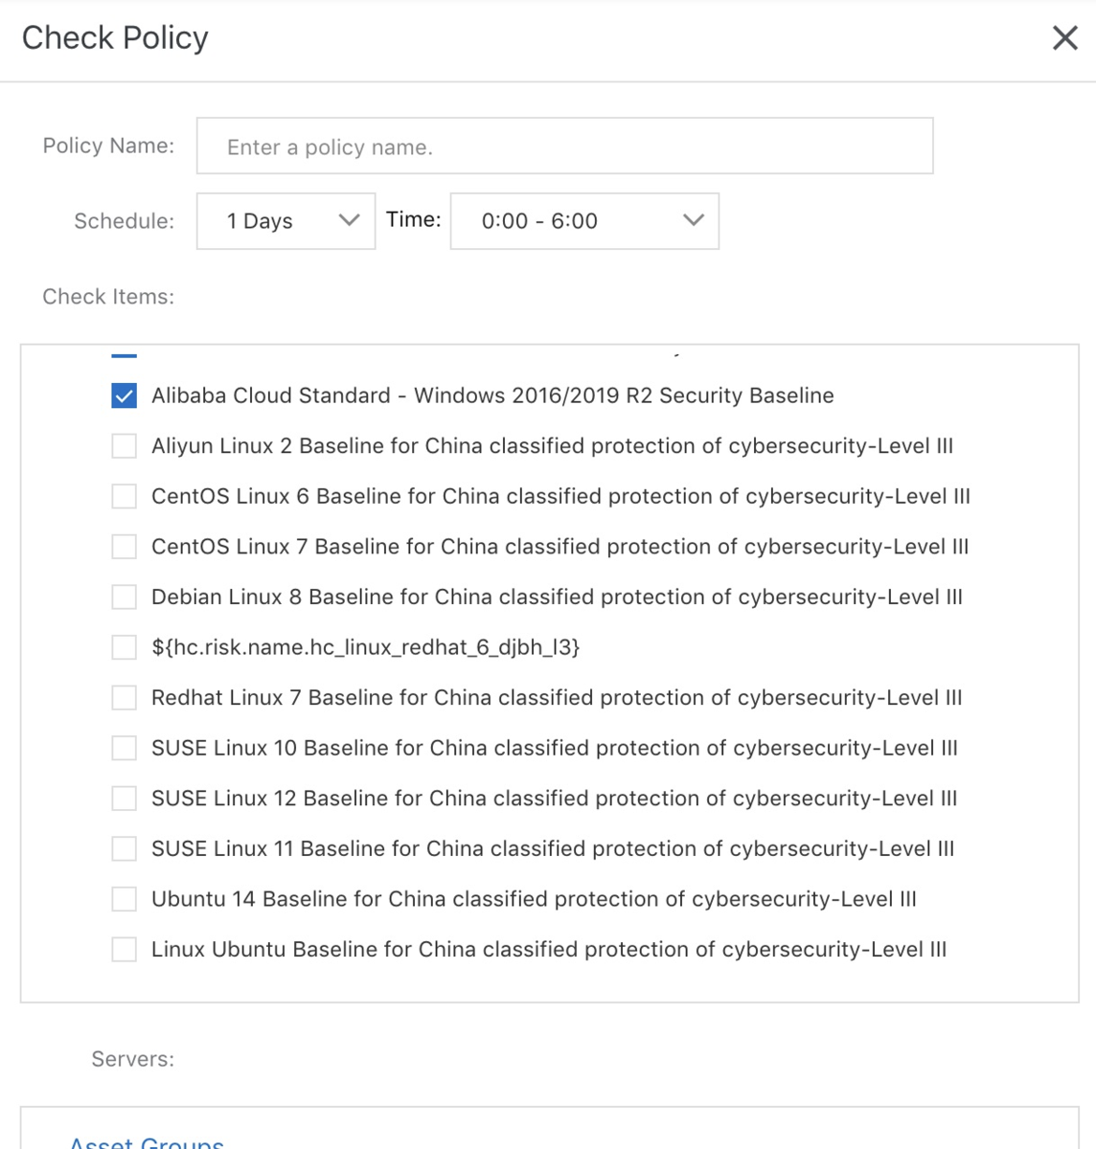The width and height of the screenshot is (1096, 1149).
Task: Tick Debian Linux 8 Baseline checkbox
Action: point(125,597)
